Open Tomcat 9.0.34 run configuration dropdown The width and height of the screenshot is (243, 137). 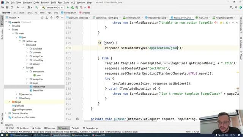[x=52, y=8]
